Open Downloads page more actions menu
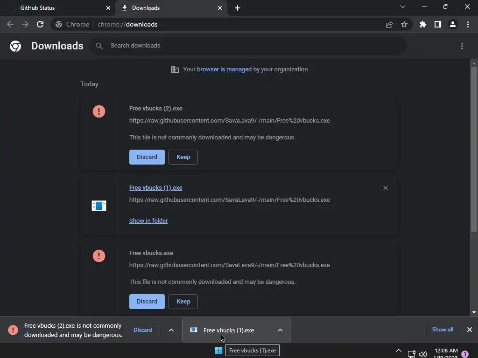Image resolution: width=478 pixels, height=358 pixels. click(462, 46)
